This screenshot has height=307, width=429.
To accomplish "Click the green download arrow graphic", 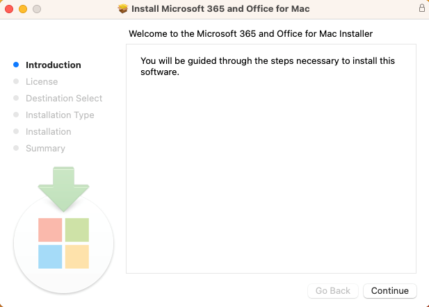I will (x=63, y=189).
